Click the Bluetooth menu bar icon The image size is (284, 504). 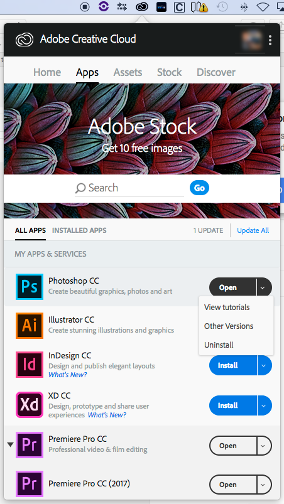(x=244, y=7)
